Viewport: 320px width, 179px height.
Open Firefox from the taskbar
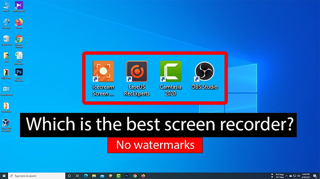143,176
